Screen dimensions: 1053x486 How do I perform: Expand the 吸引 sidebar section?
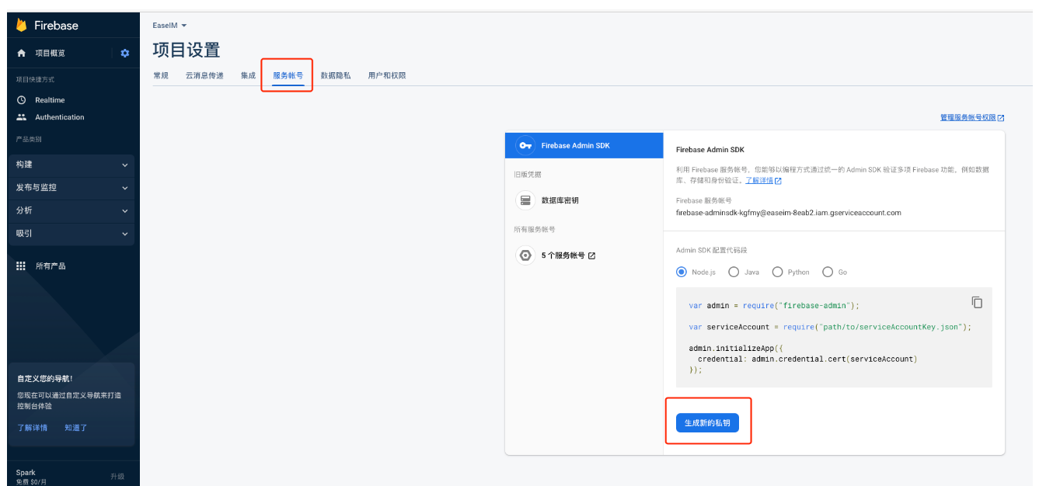click(71, 234)
